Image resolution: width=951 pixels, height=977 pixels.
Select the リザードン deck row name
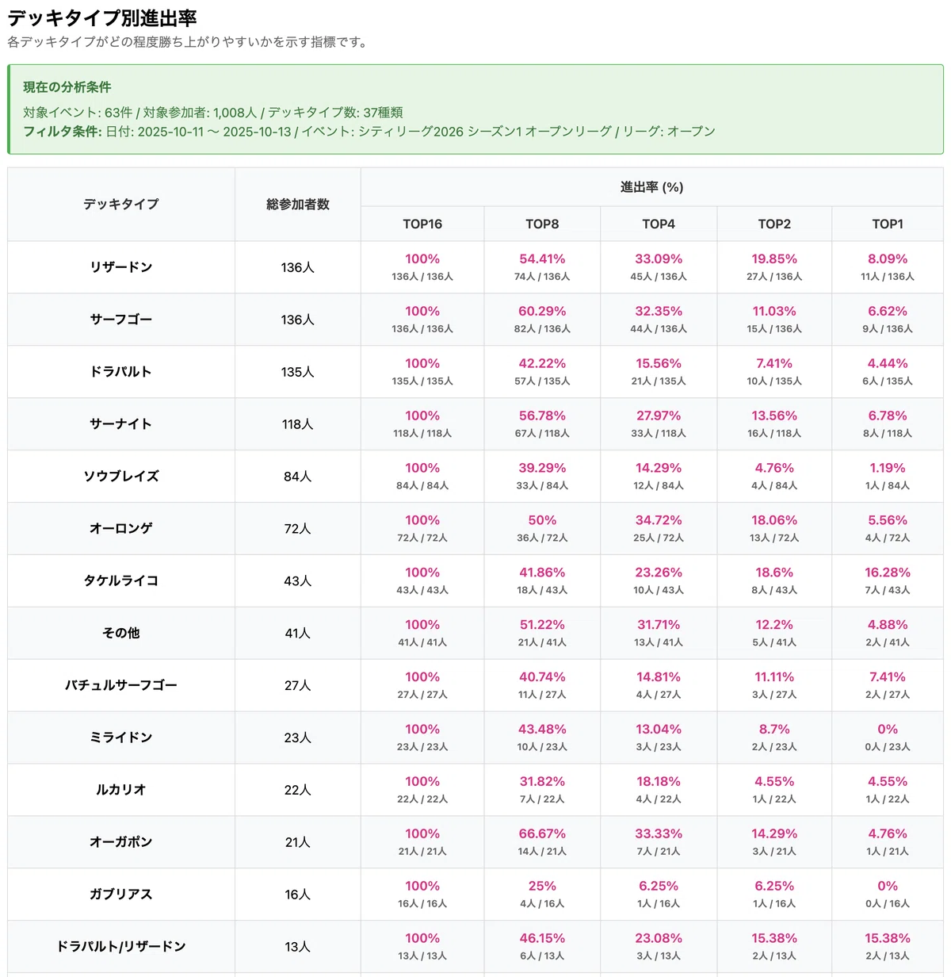coord(121,267)
